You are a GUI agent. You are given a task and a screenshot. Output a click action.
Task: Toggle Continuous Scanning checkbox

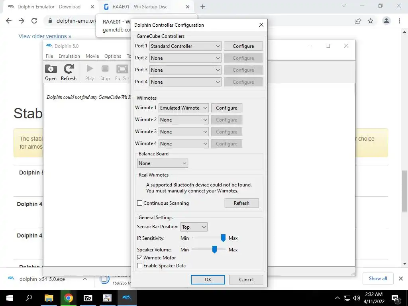coord(140,203)
